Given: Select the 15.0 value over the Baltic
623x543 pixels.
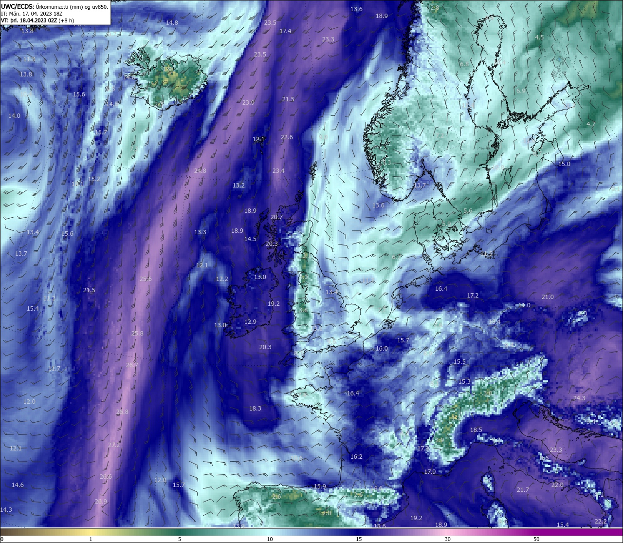Looking at the screenshot, I should [564, 164].
